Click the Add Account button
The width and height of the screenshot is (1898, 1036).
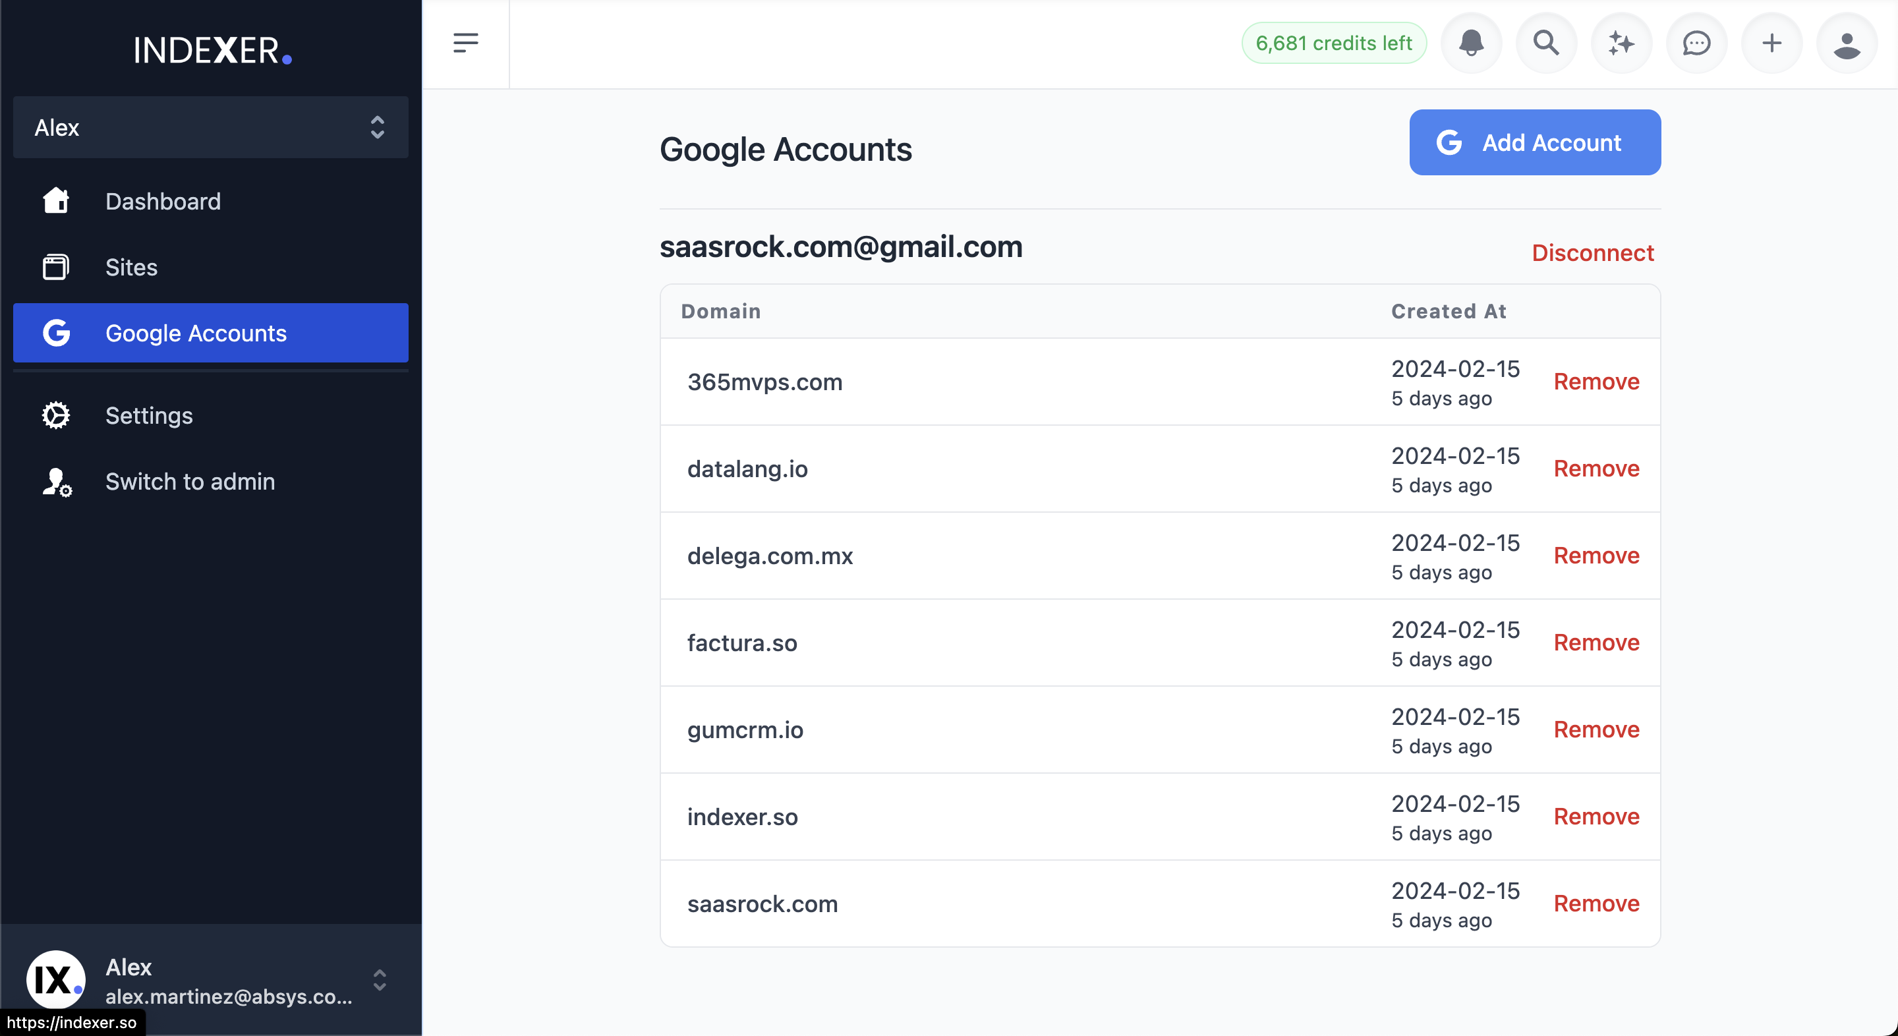point(1535,142)
